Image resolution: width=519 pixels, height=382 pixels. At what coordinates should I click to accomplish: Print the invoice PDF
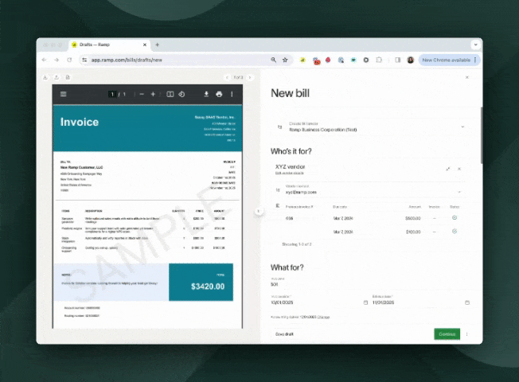click(x=219, y=95)
